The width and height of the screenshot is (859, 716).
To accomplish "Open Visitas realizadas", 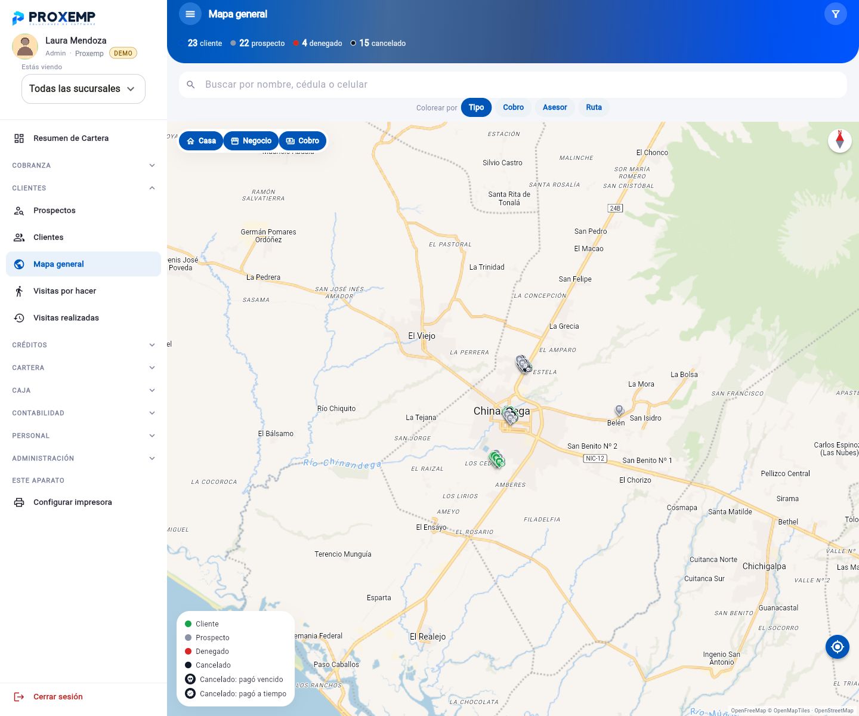I will coord(84,318).
